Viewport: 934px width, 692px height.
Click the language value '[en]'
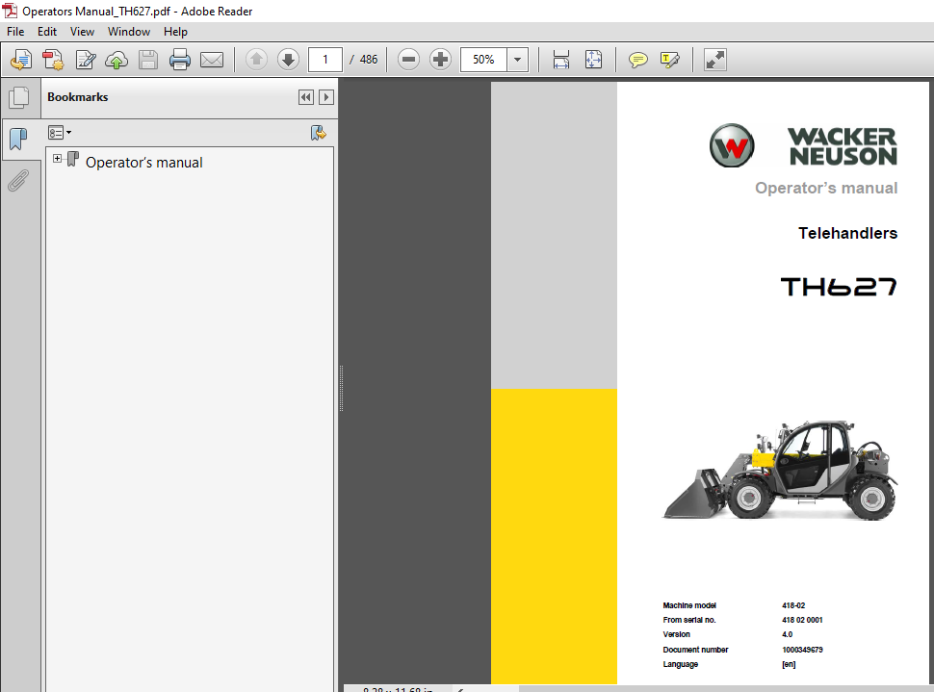789,665
